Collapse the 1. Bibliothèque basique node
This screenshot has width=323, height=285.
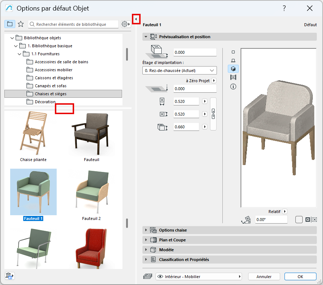(x=16, y=46)
